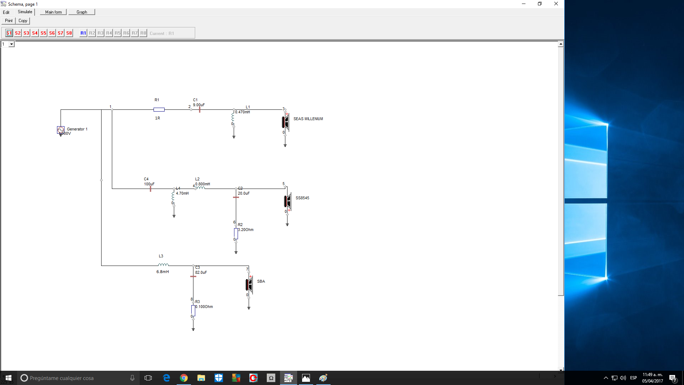Select inductor L1 coil symbol

(233, 118)
